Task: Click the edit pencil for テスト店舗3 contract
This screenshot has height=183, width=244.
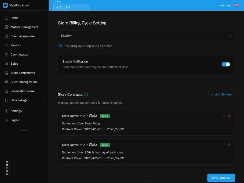Action: [x=223, y=145]
